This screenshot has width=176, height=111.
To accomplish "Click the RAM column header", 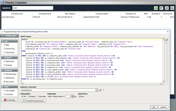I will tap(146, 14).
